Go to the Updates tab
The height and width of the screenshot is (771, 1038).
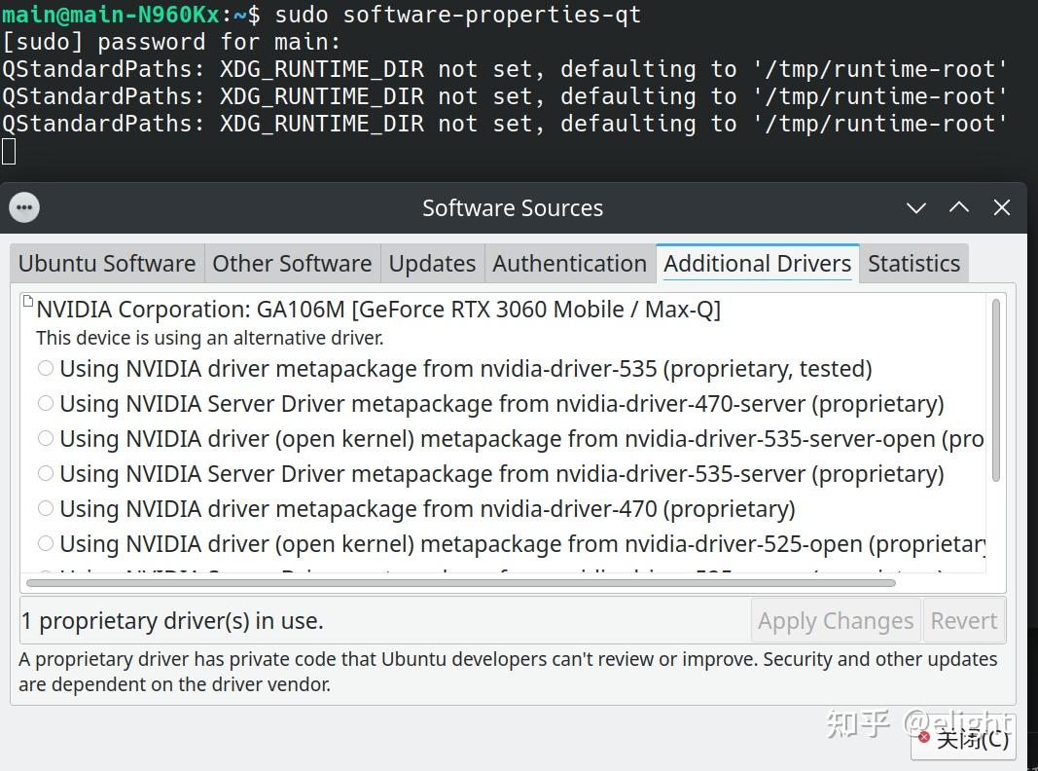(x=432, y=264)
